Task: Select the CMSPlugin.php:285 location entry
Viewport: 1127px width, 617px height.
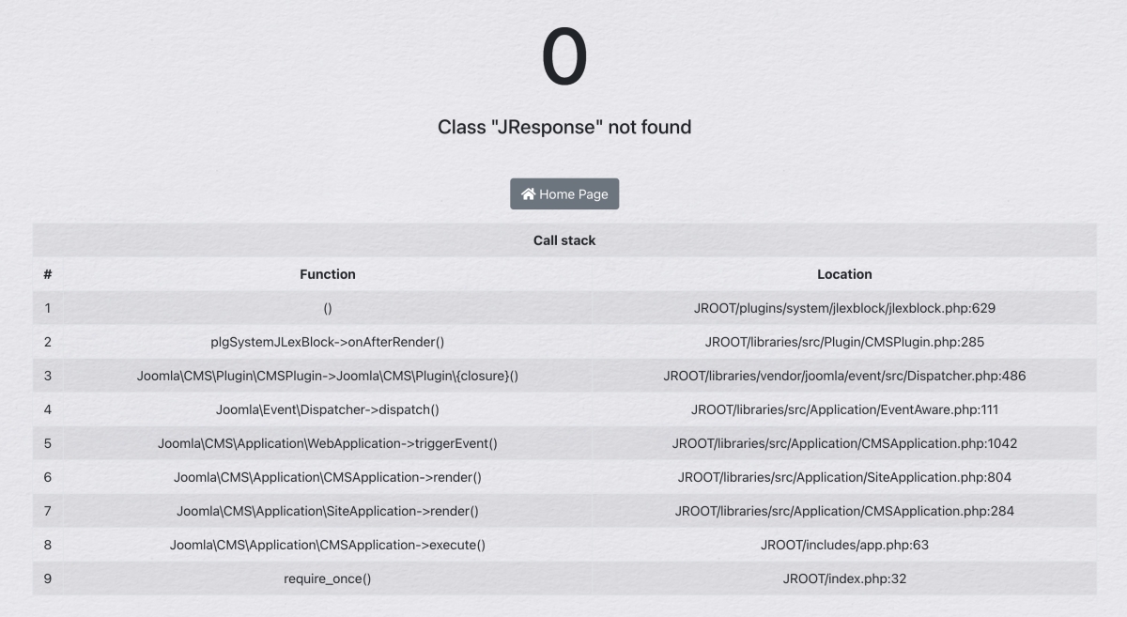Action: [844, 342]
